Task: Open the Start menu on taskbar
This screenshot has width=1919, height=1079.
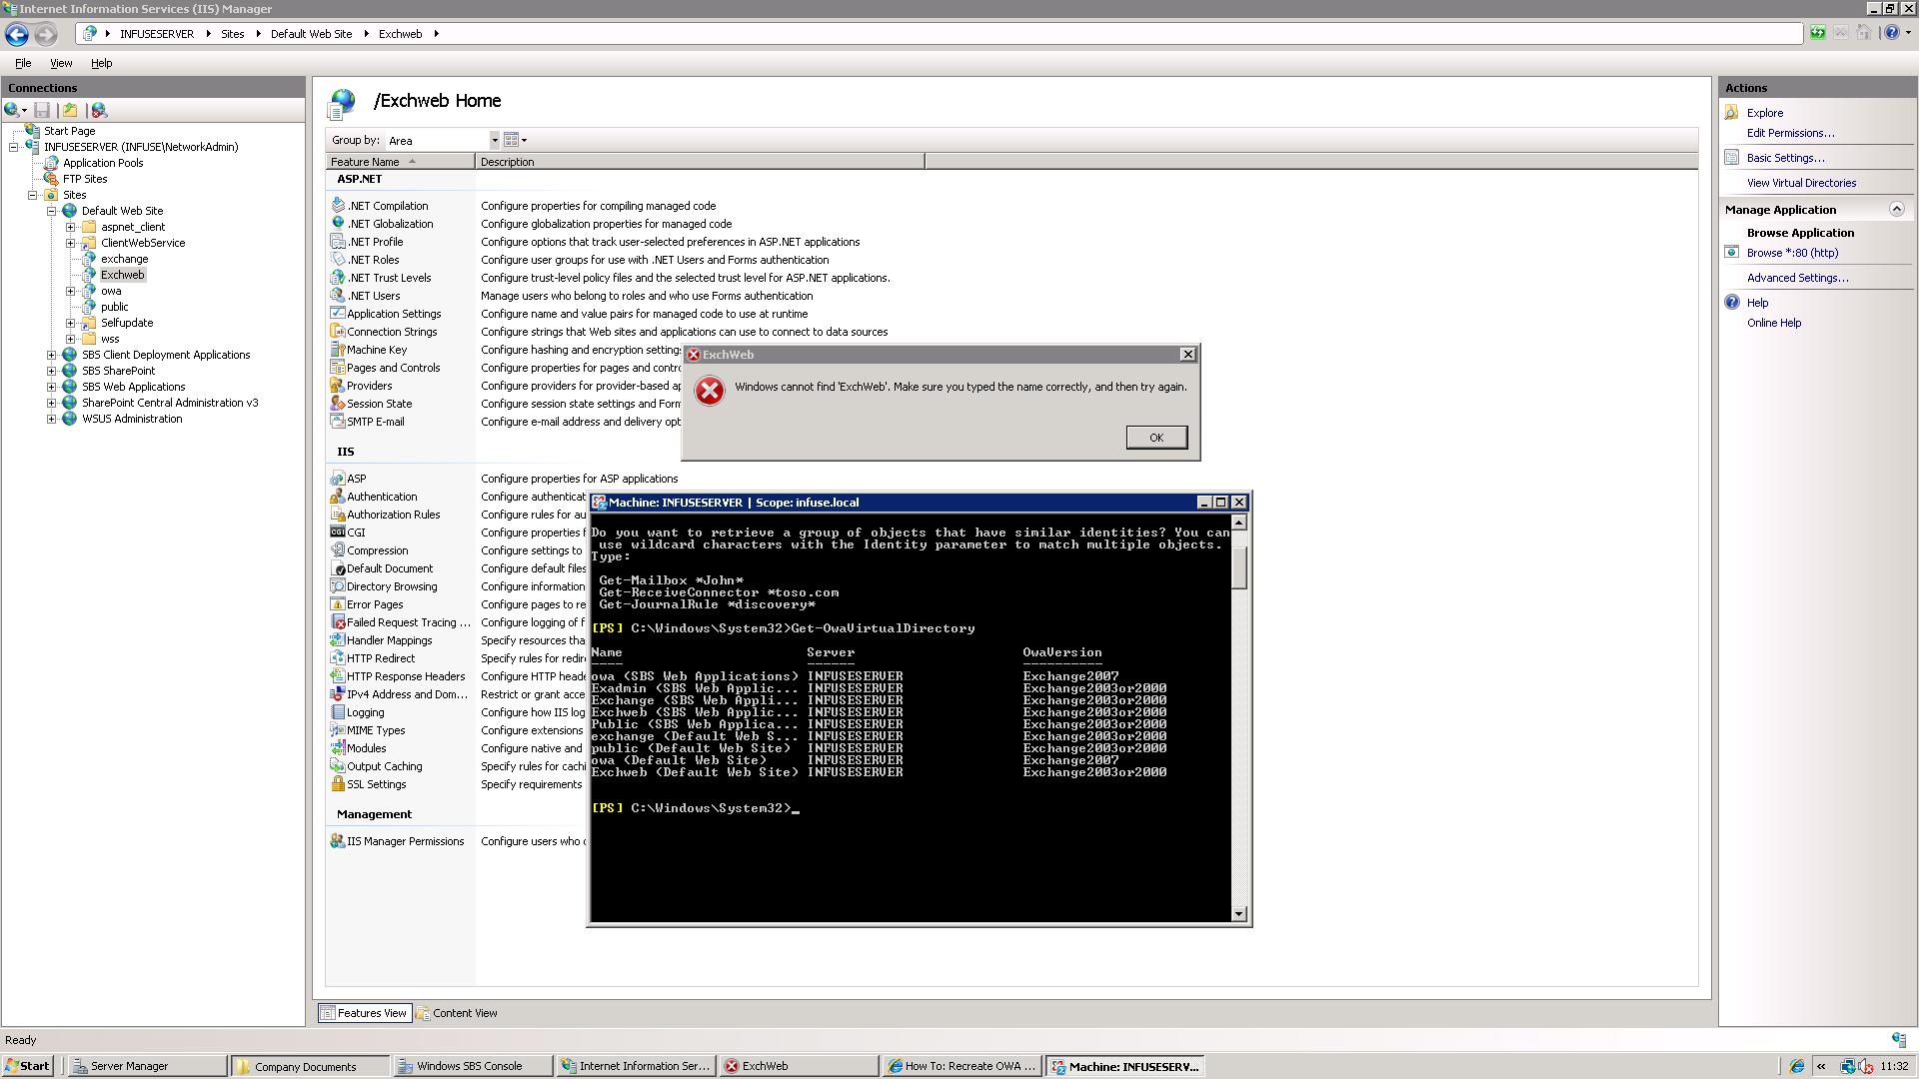Action: point(27,1066)
